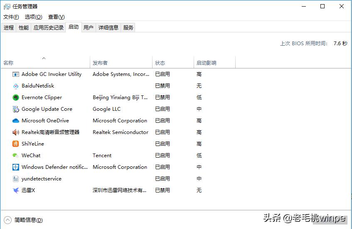352x229 pixels.
Task: Select the Adobe GC Invoker Utility row name
Action: pyautogui.click(x=52, y=74)
